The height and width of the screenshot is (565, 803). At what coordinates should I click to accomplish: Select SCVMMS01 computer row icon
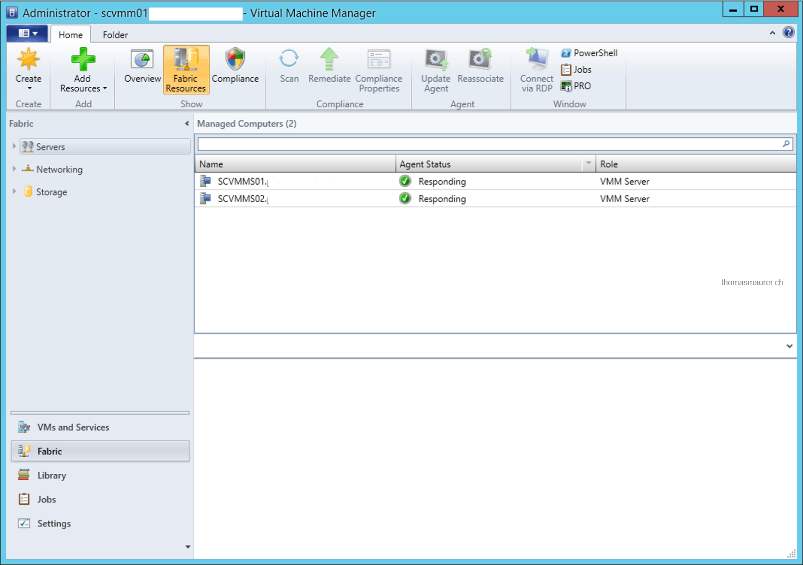205,181
